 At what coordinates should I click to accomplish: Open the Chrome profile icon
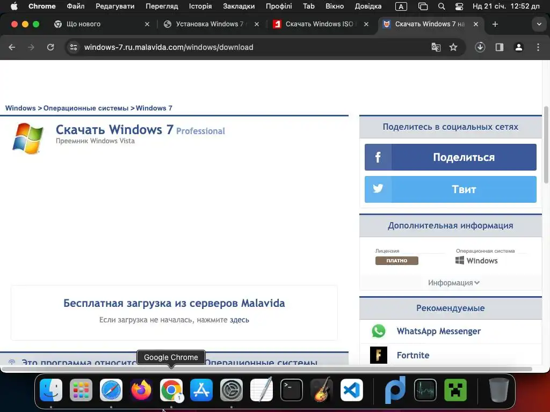[519, 47]
